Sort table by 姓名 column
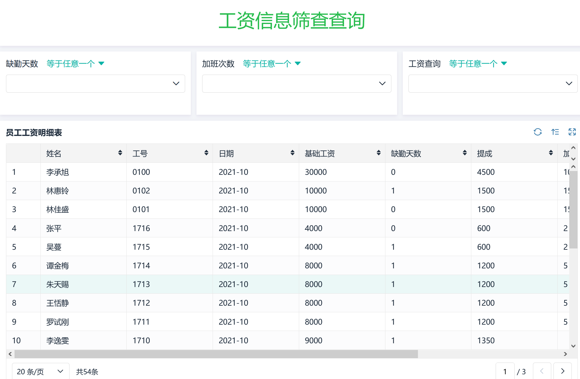 click(x=120, y=153)
